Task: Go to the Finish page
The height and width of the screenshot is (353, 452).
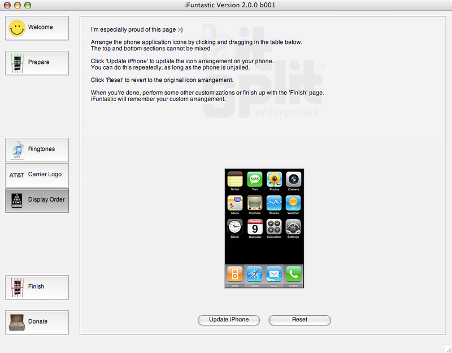Action: click(37, 287)
